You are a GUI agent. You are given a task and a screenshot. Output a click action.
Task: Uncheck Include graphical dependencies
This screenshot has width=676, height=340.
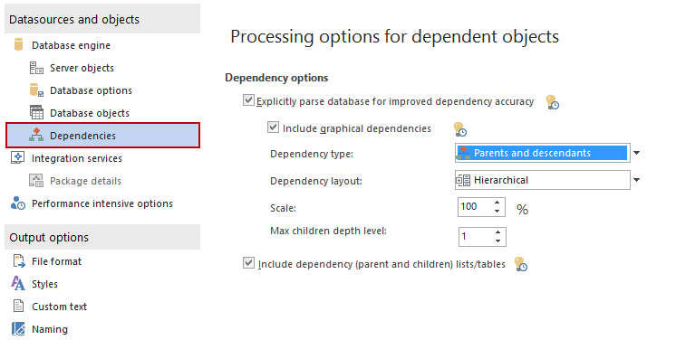coord(273,127)
